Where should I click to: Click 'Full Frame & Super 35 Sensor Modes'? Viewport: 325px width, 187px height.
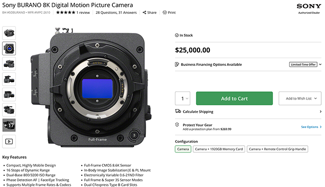[x=113, y=180]
